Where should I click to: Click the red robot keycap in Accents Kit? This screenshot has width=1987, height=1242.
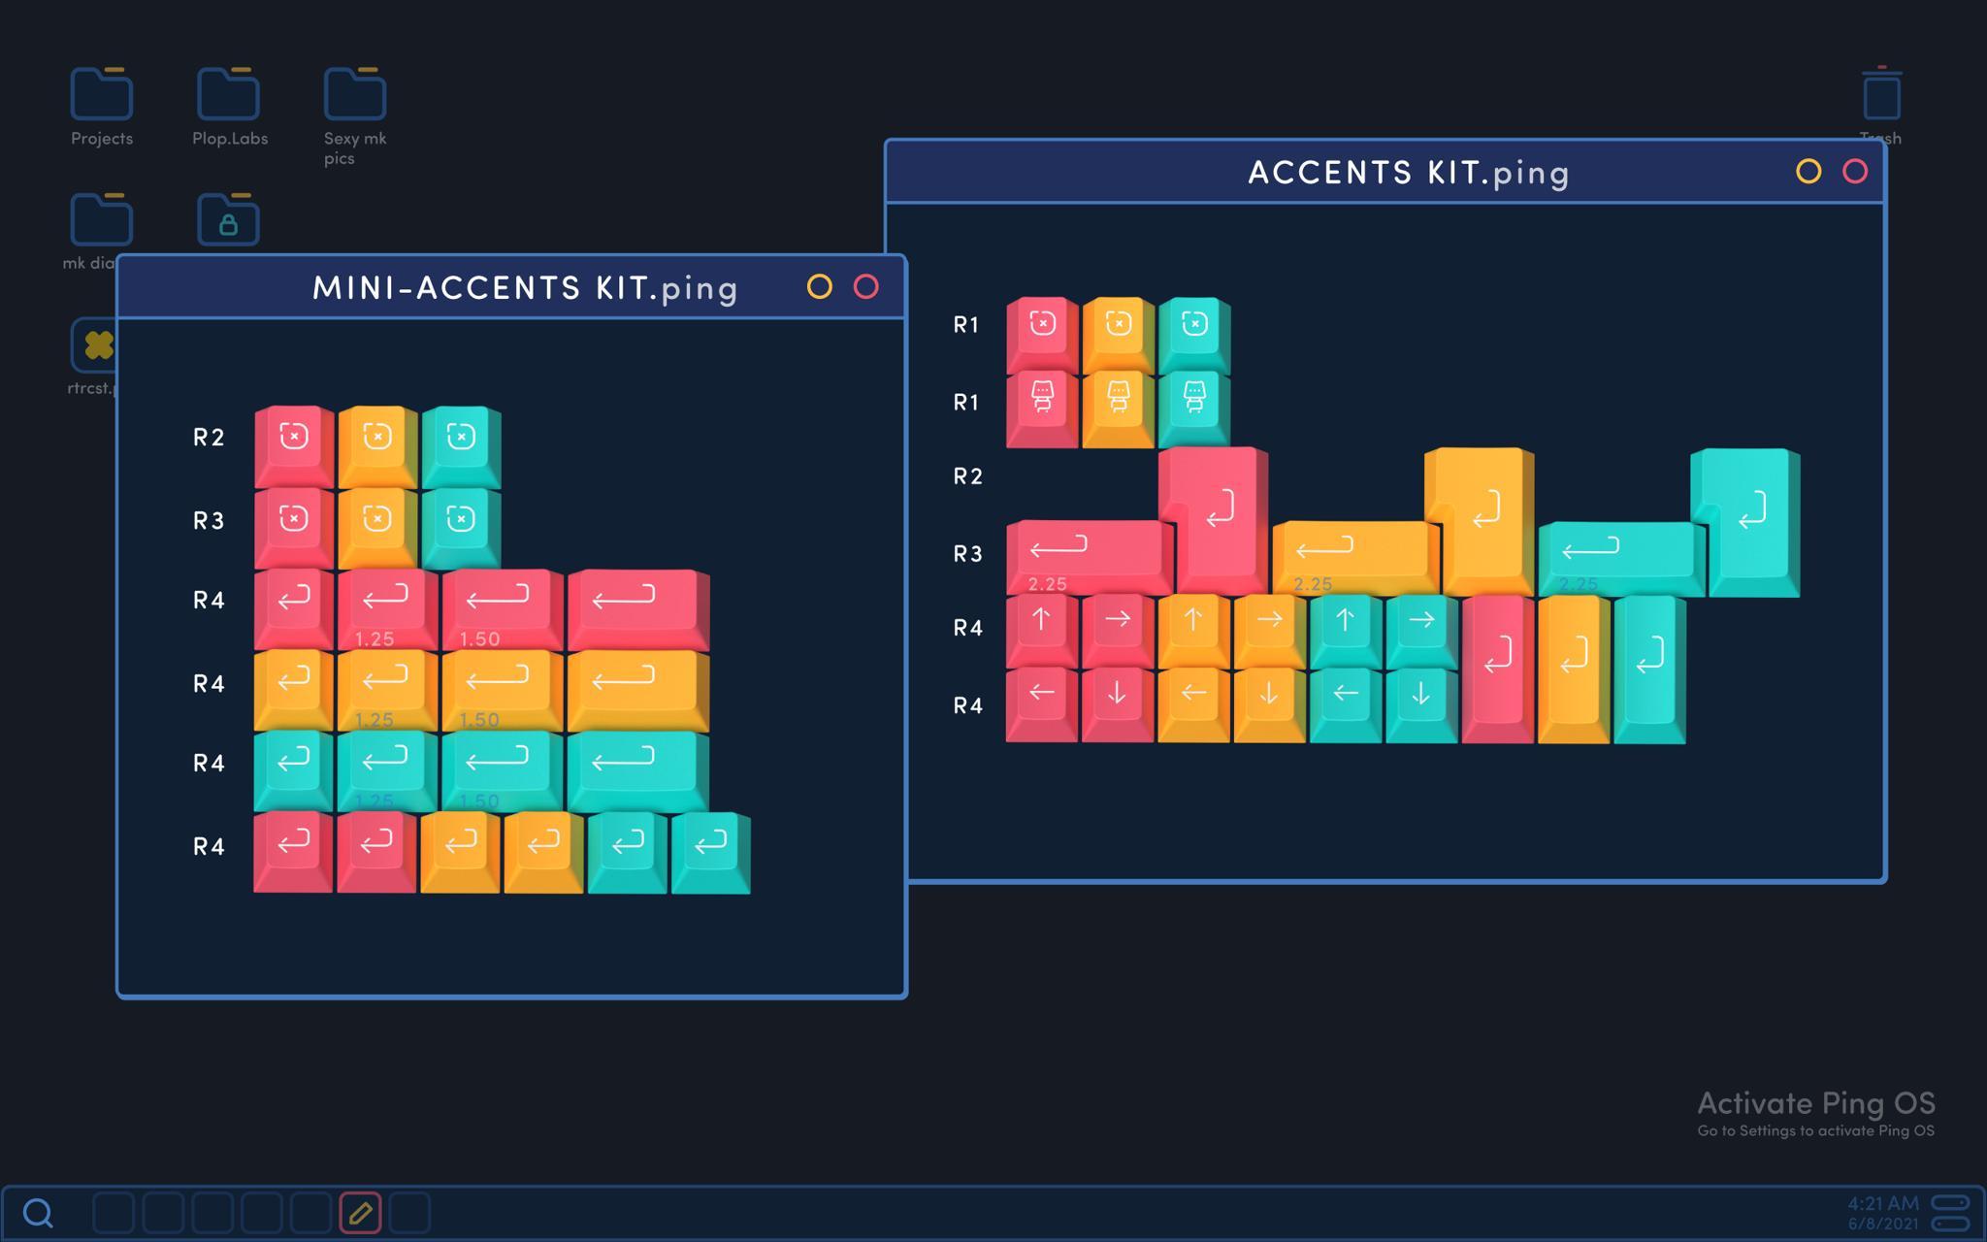tap(1042, 398)
